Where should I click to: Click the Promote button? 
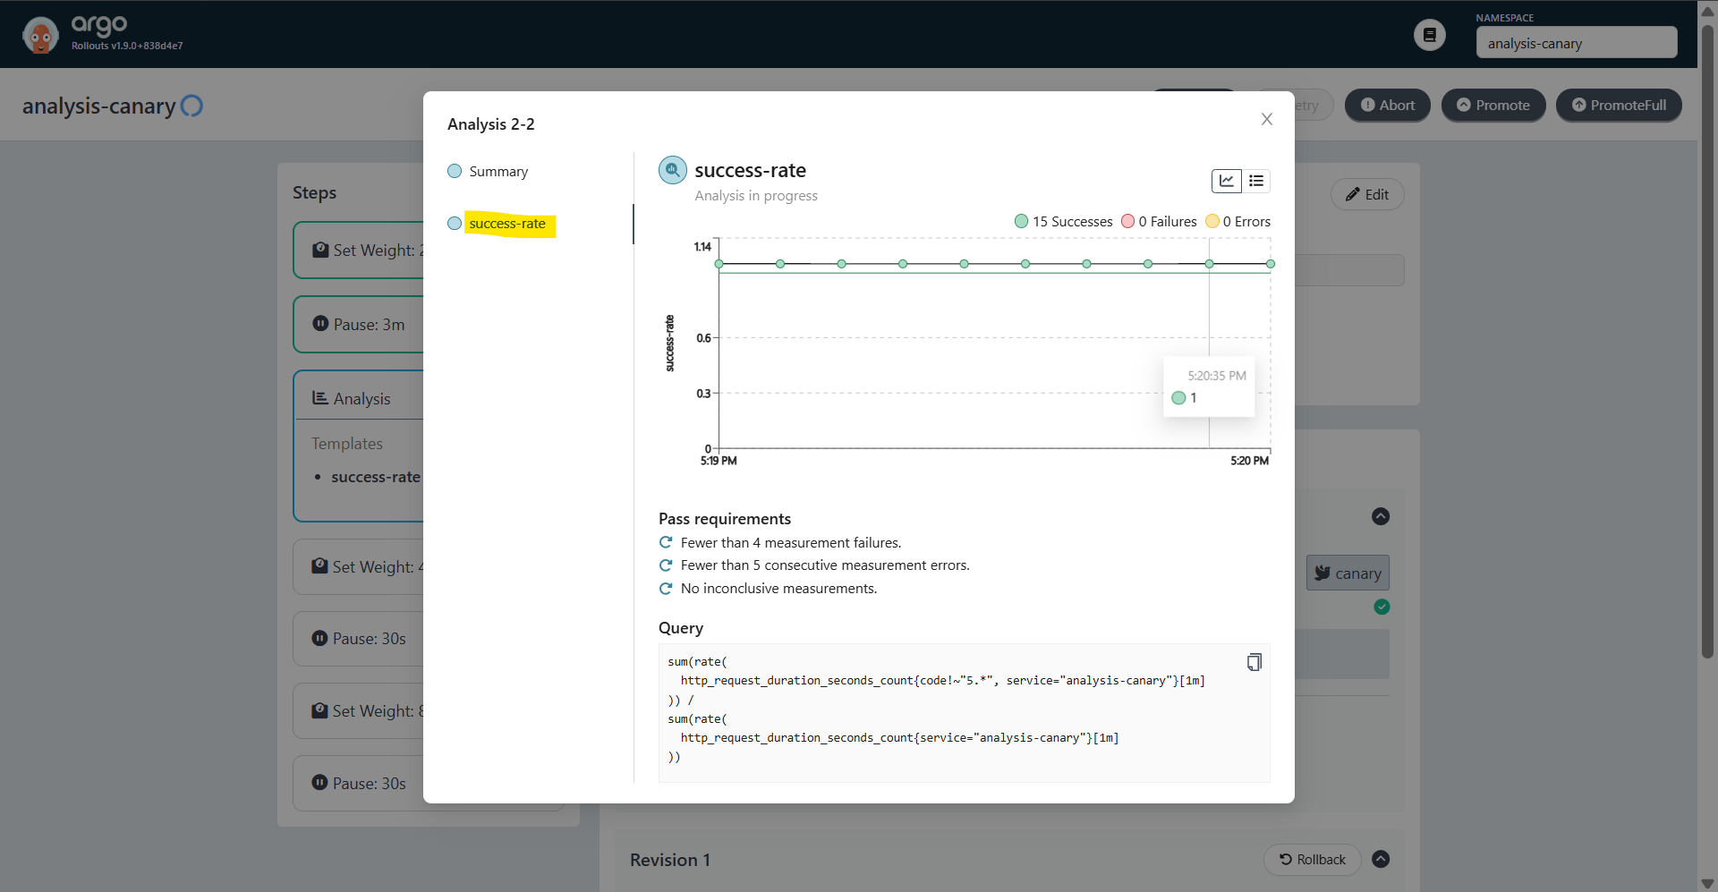(1493, 106)
